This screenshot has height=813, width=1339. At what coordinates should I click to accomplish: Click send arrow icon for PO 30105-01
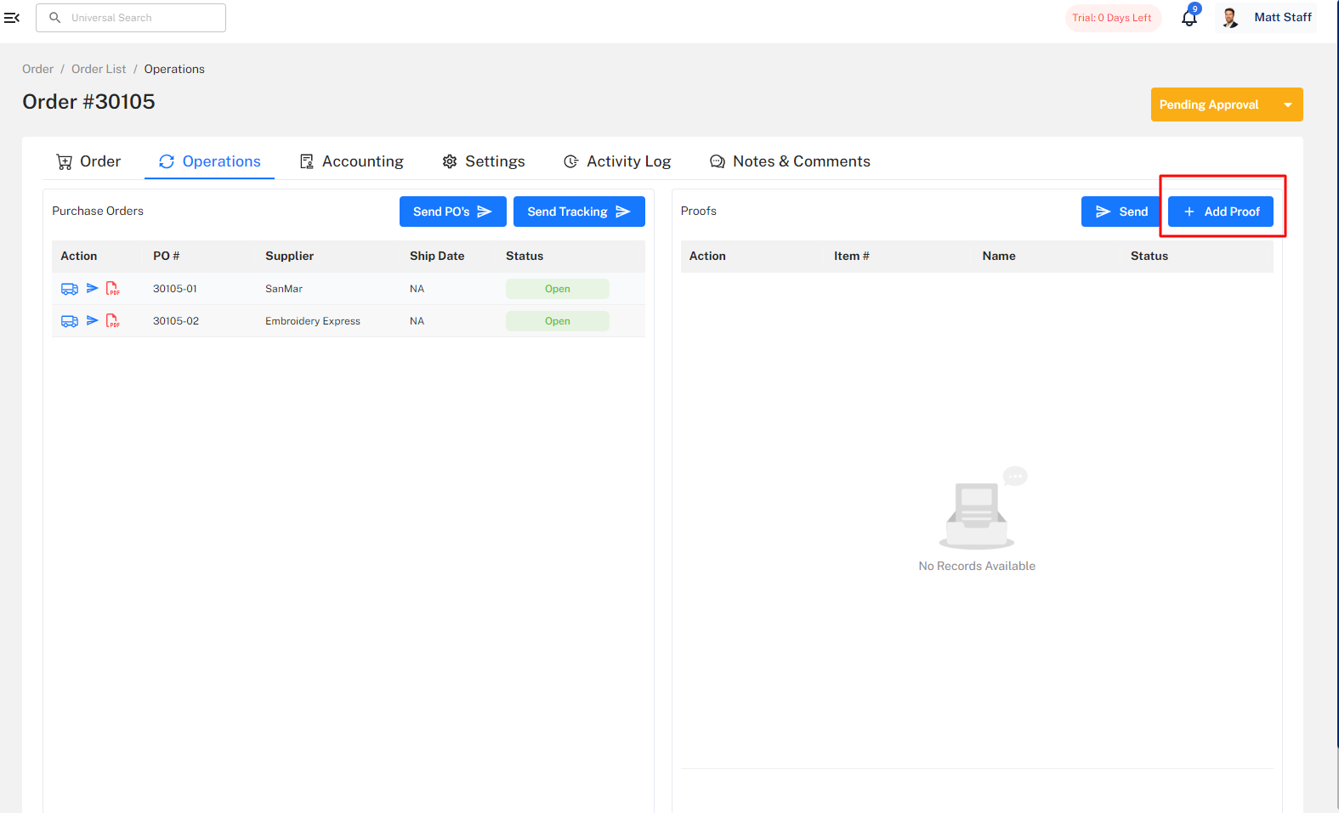pyautogui.click(x=92, y=288)
